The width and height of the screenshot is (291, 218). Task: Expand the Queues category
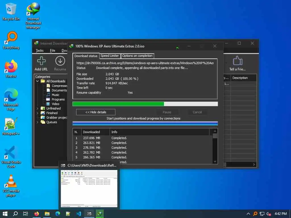[x=37, y=122]
